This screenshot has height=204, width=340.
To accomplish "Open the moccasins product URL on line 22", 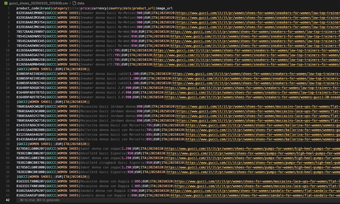I will [x=250, y=107].
